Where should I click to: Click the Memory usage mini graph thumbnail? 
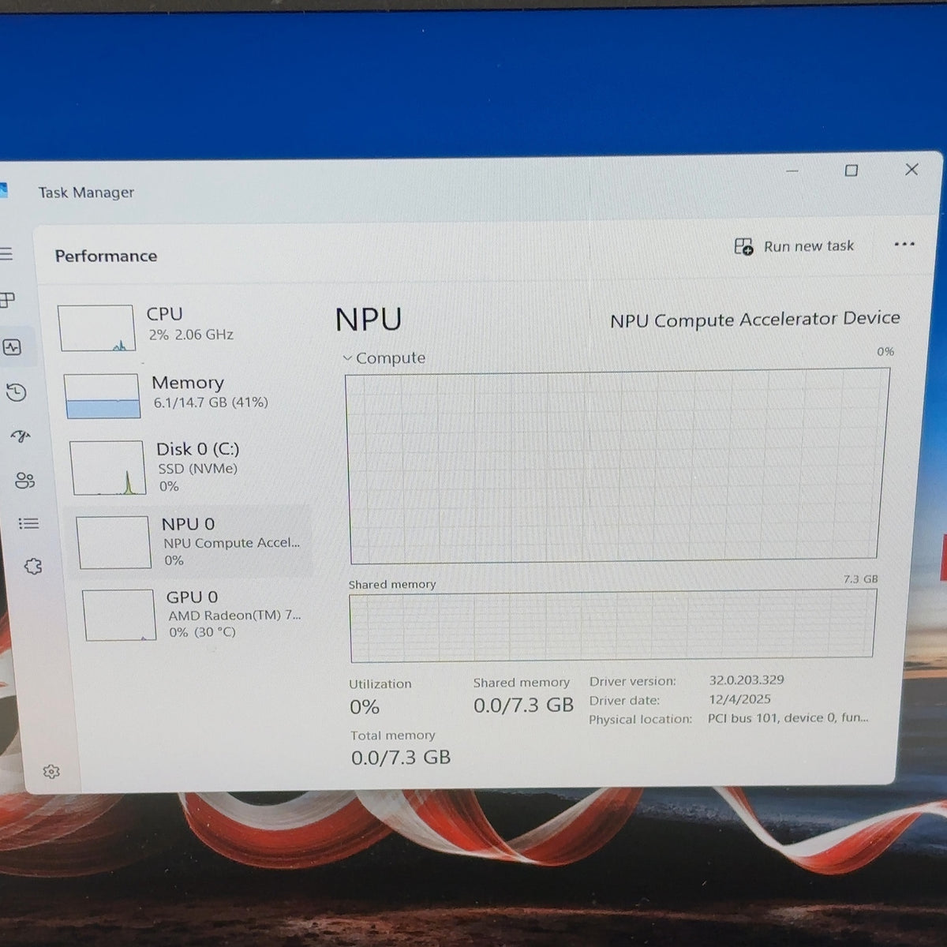tap(102, 395)
